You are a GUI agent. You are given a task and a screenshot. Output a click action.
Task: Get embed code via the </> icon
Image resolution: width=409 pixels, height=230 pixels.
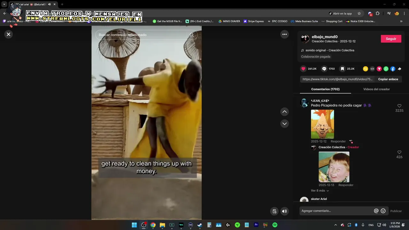pyautogui.click(x=372, y=69)
